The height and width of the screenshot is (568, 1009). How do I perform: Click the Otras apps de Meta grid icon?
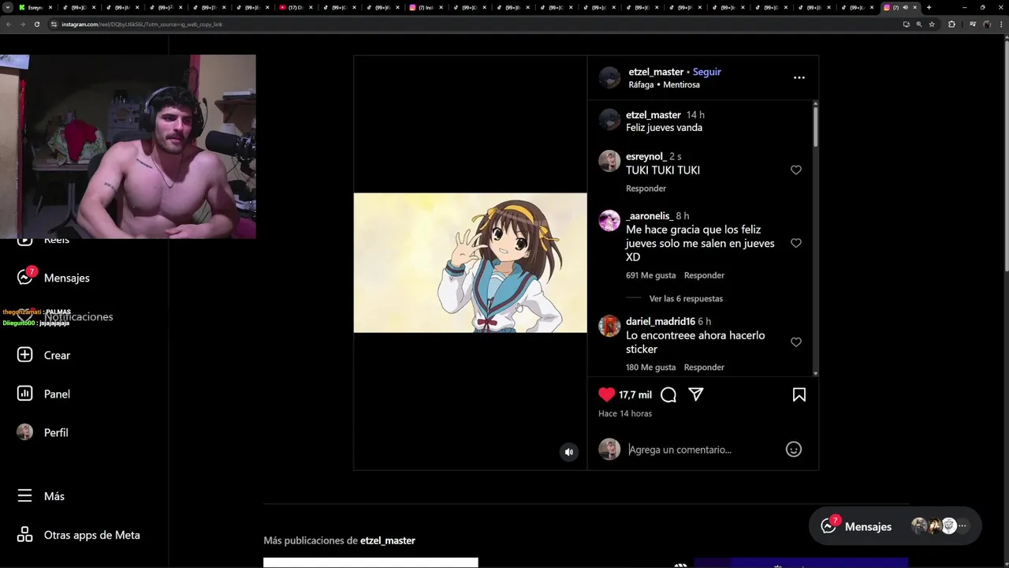tap(25, 535)
